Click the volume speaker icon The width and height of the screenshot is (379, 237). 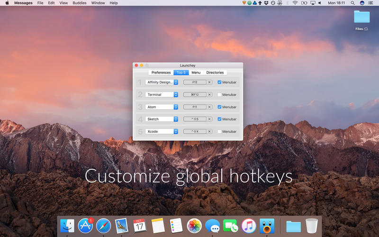tap(320, 3)
